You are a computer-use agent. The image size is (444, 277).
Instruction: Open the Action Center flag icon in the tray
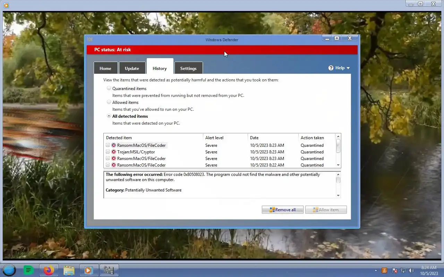point(394,270)
